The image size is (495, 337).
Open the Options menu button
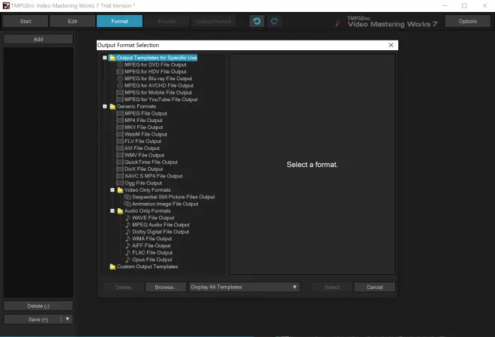467,21
